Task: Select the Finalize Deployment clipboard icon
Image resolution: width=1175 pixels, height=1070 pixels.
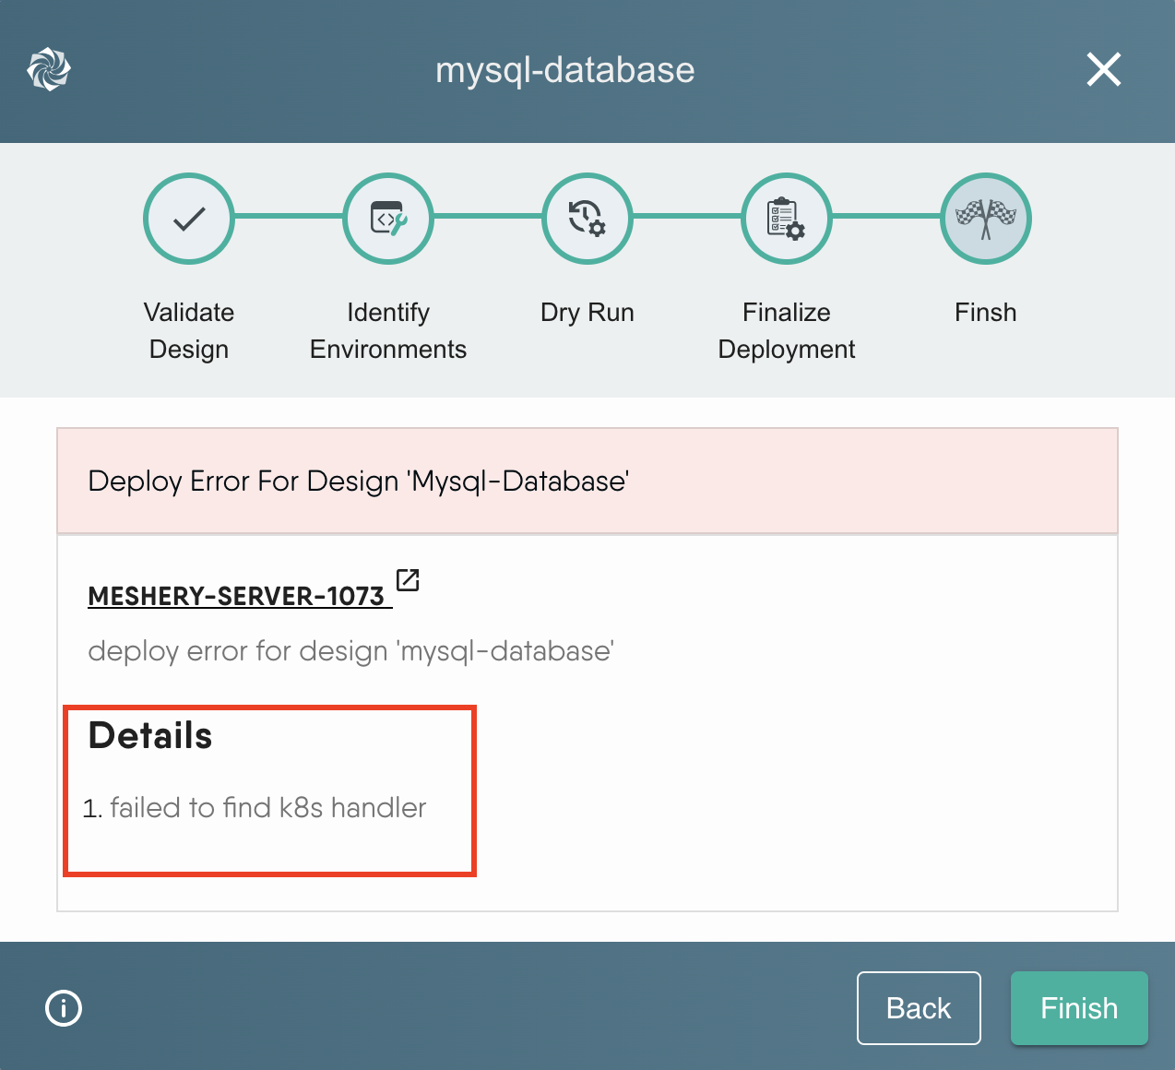Action: 787,219
